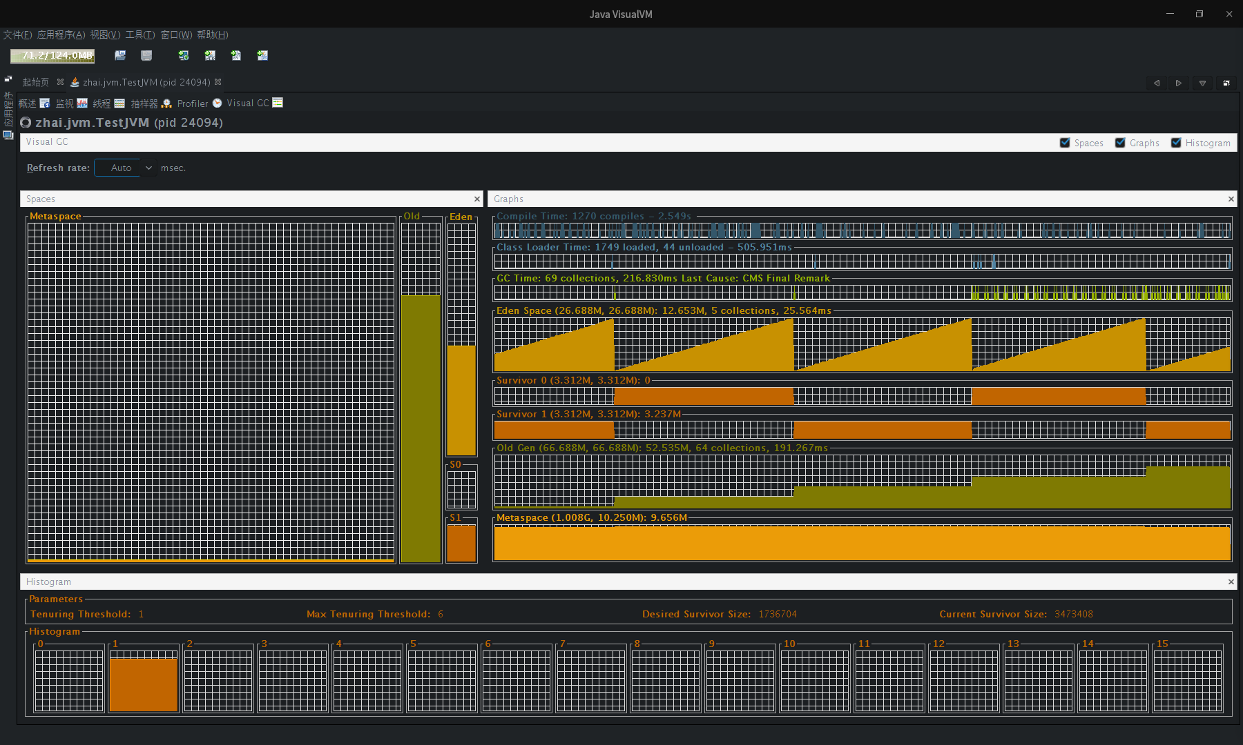The width and height of the screenshot is (1243, 745).
Task: Disable the Histogram checkbox
Action: pos(1176,143)
